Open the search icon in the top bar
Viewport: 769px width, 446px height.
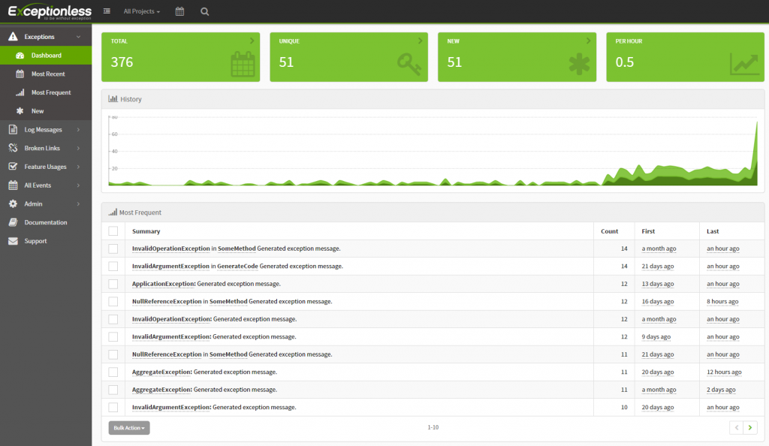[205, 11]
